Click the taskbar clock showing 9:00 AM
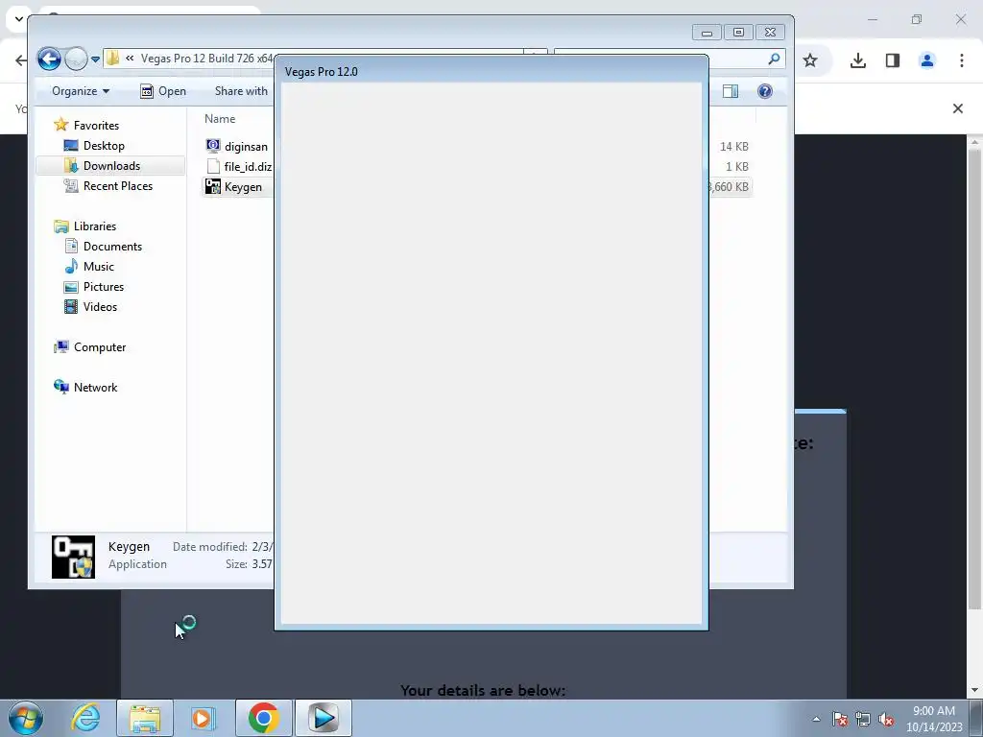 click(x=934, y=718)
